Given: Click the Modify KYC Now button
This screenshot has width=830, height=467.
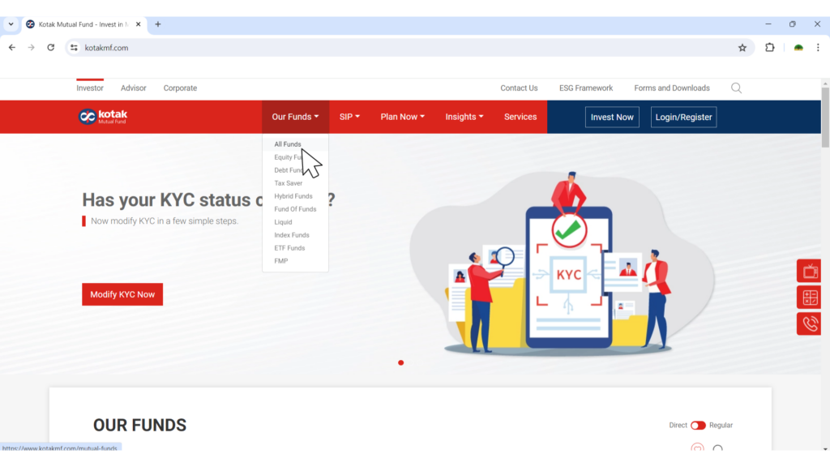Looking at the screenshot, I should click(122, 294).
